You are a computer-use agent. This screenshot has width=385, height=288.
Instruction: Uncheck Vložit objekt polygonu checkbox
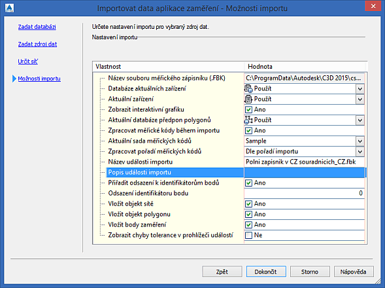click(x=248, y=214)
